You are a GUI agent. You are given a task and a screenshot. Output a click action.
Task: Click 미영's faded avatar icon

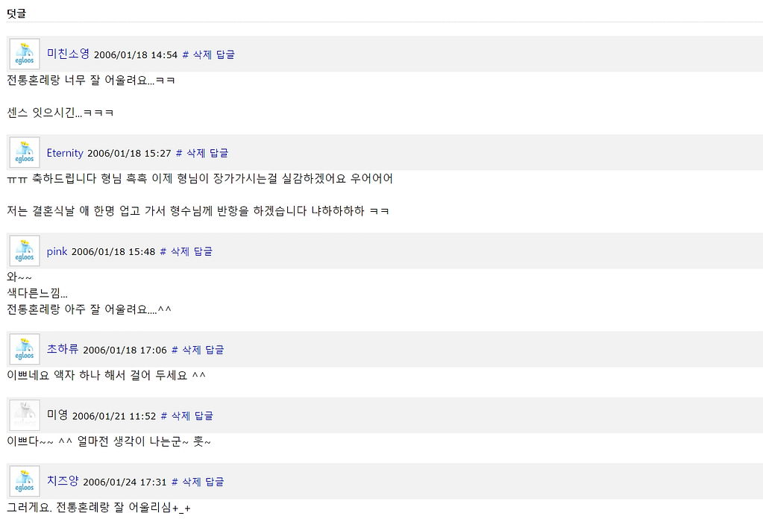coord(25,415)
